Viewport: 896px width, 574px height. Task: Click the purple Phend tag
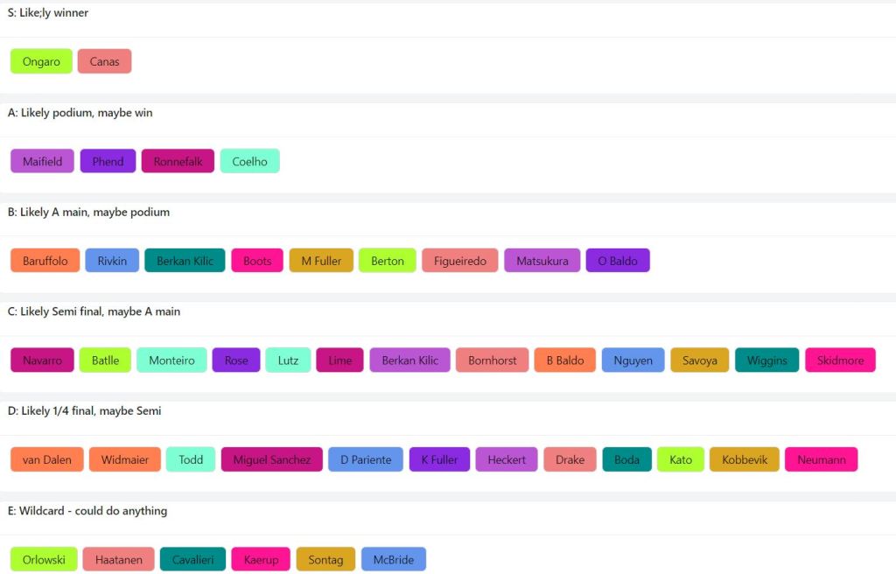coord(108,162)
